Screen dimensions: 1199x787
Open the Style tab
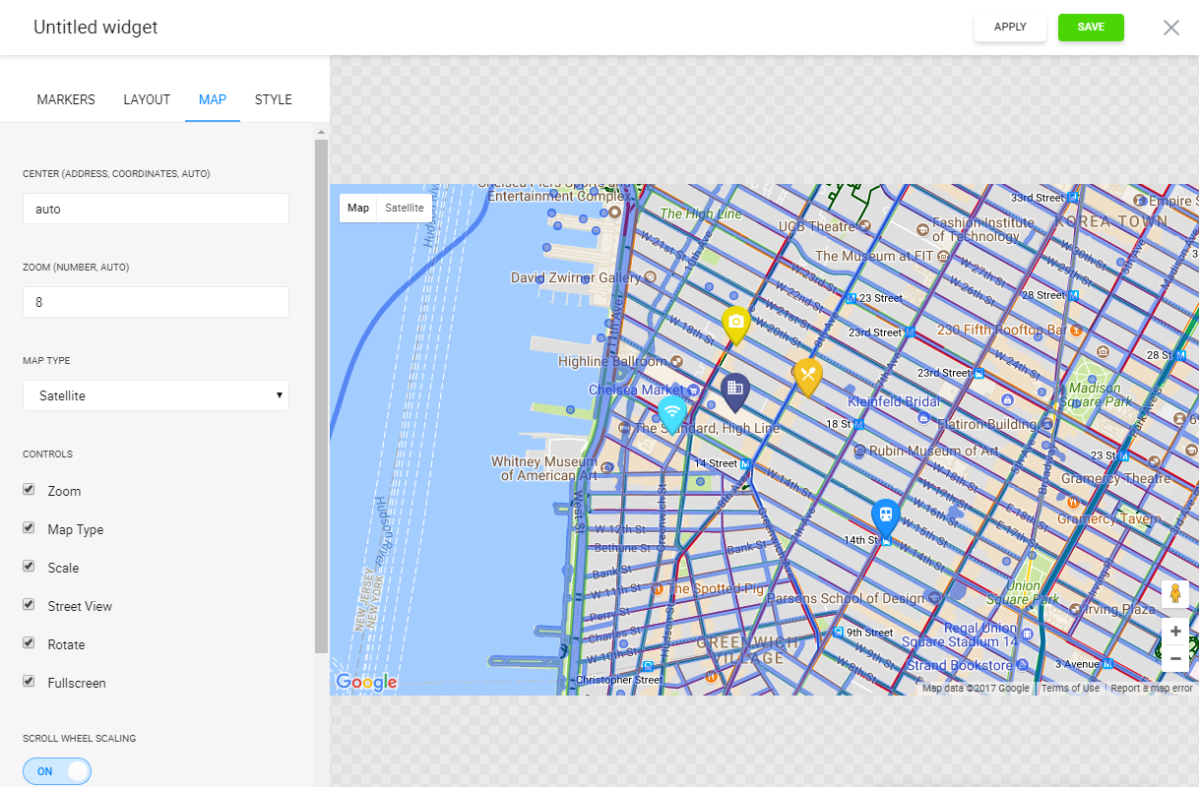coord(274,99)
